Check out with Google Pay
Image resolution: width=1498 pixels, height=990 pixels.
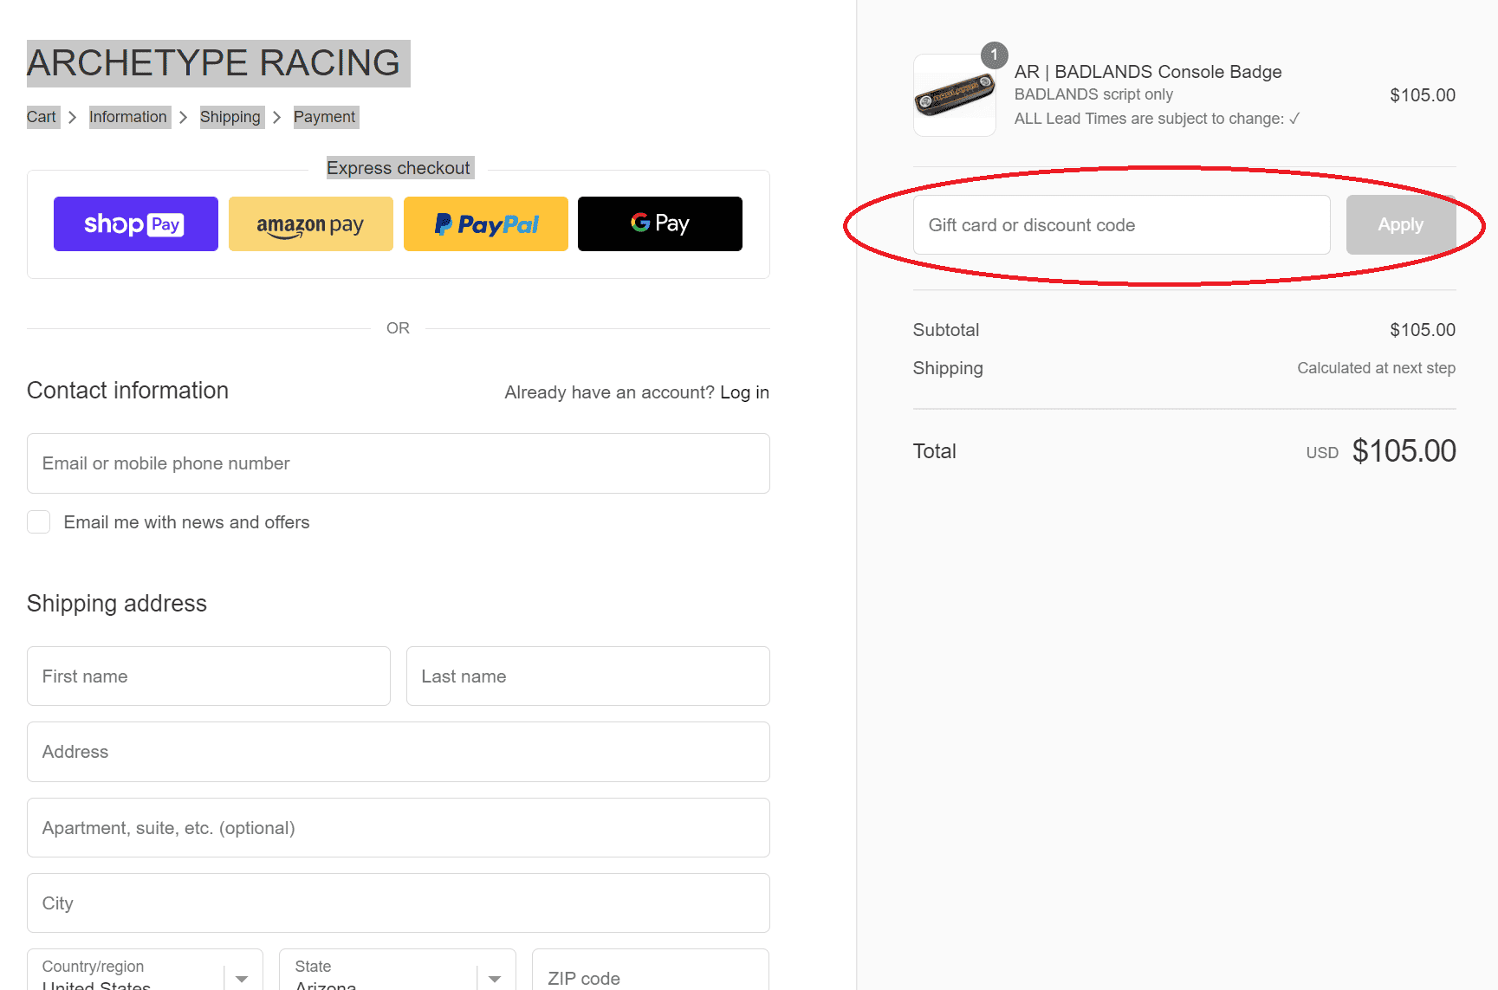660,223
